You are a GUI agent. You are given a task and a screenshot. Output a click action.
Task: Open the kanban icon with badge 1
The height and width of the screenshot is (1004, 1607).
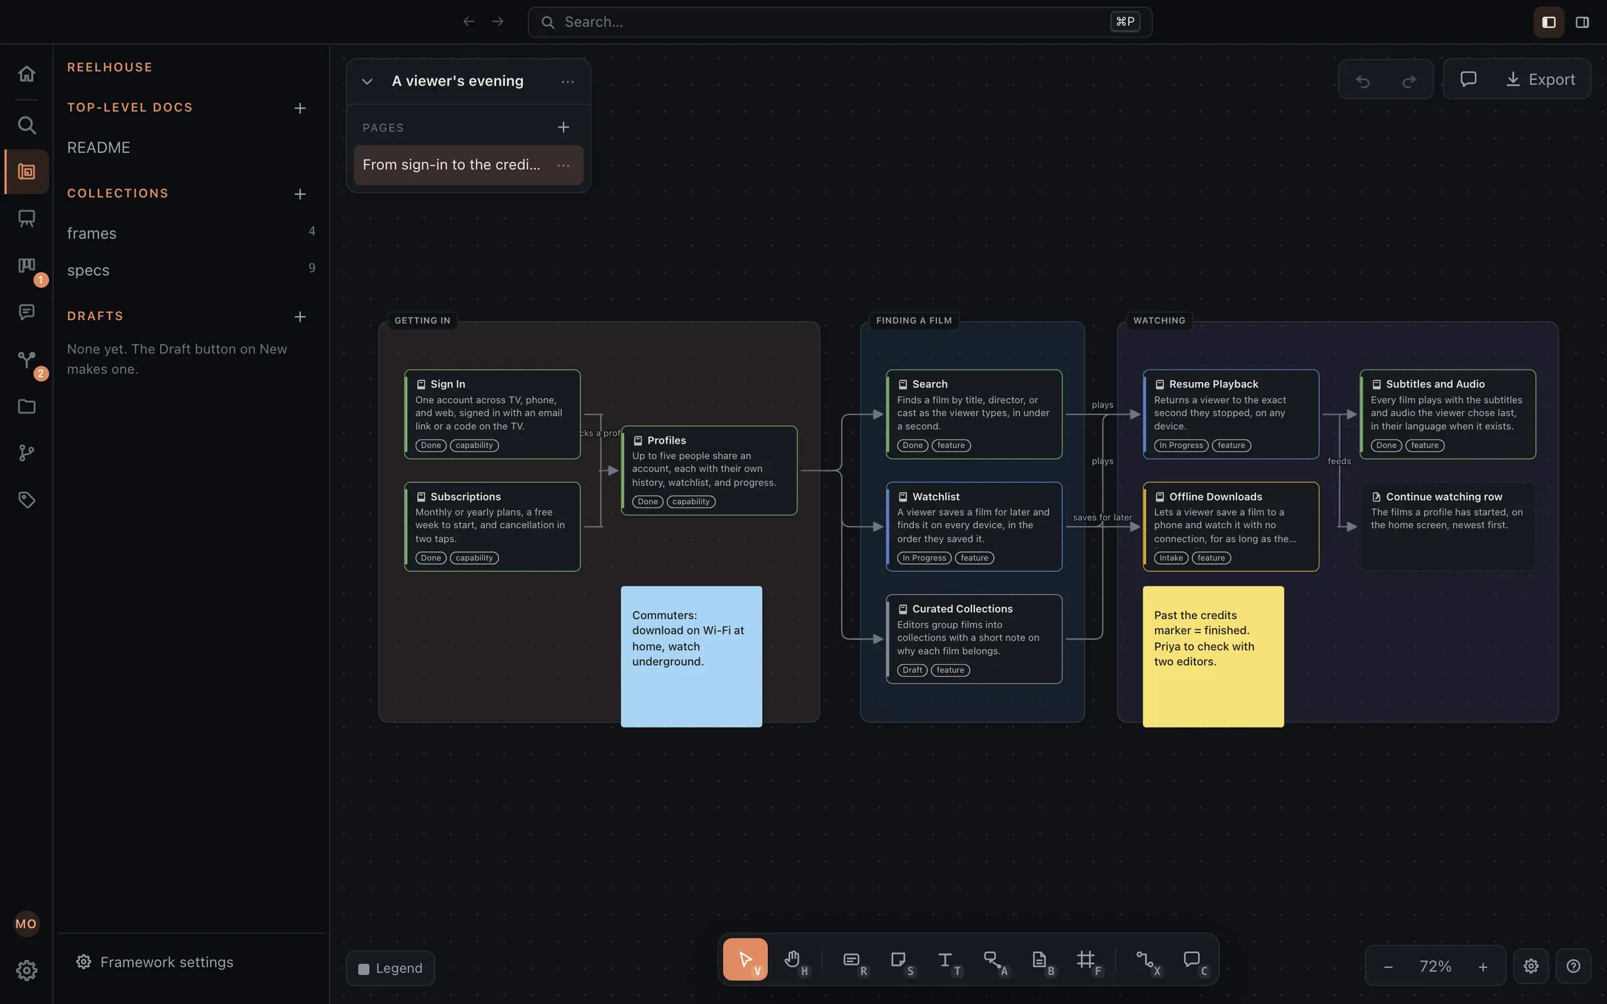click(x=26, y=266)
